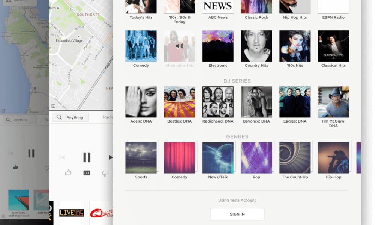Expand the map using its corner icon in white panel
The width and height of the screenshot is (375, 225).
(53, 106)
